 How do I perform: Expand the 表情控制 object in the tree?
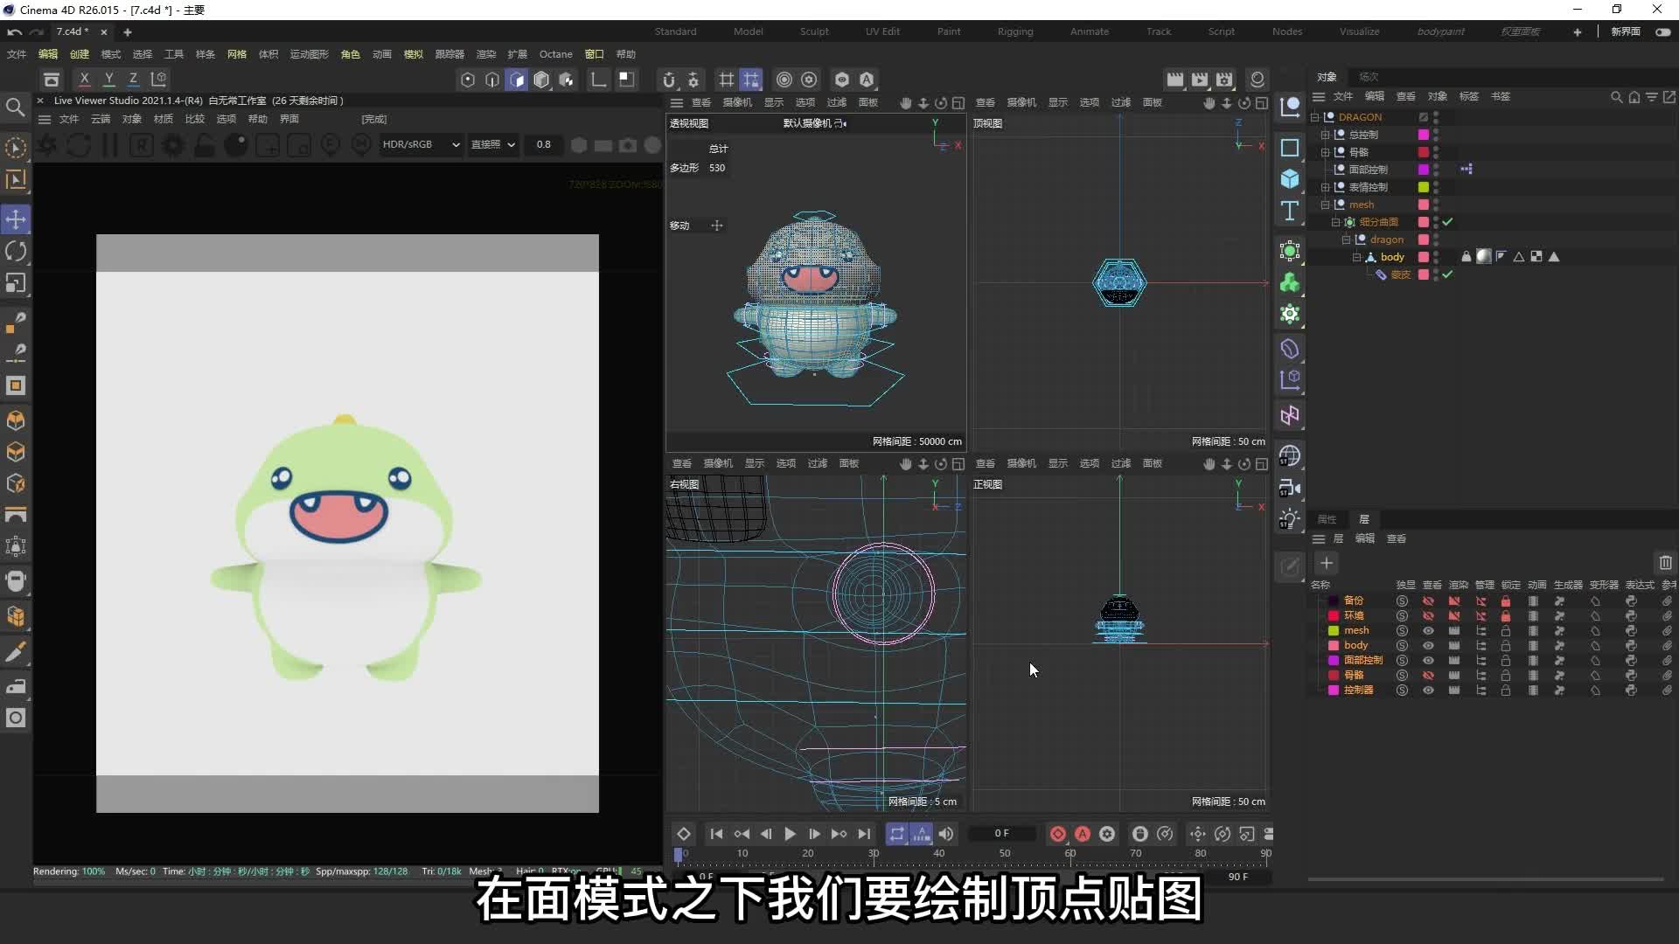click(1325, 187)
